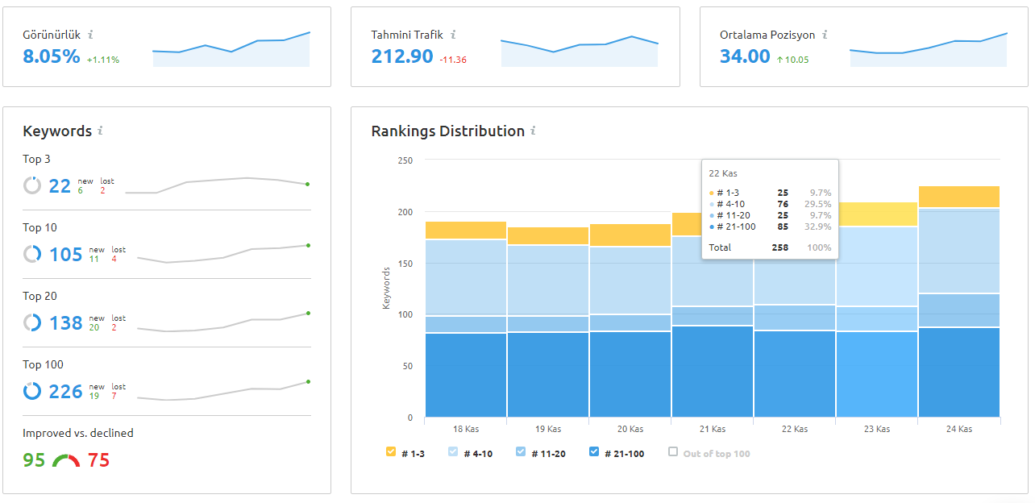Click the improved vs. declined gauge icon
This screenshot has height=503, width=1035.
[x=66, y=461]
